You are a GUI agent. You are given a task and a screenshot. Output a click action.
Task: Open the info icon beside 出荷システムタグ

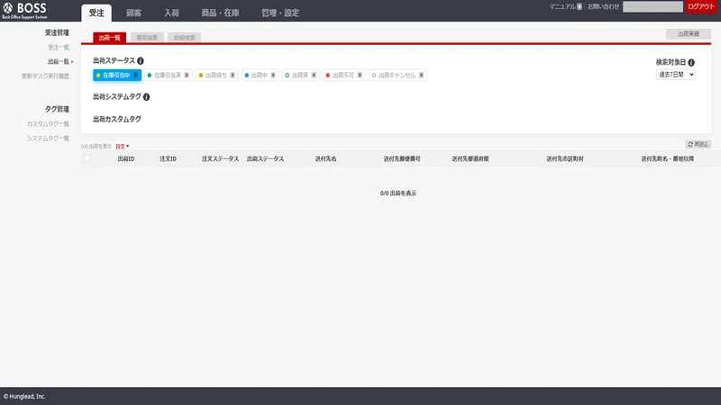[146, 97]
